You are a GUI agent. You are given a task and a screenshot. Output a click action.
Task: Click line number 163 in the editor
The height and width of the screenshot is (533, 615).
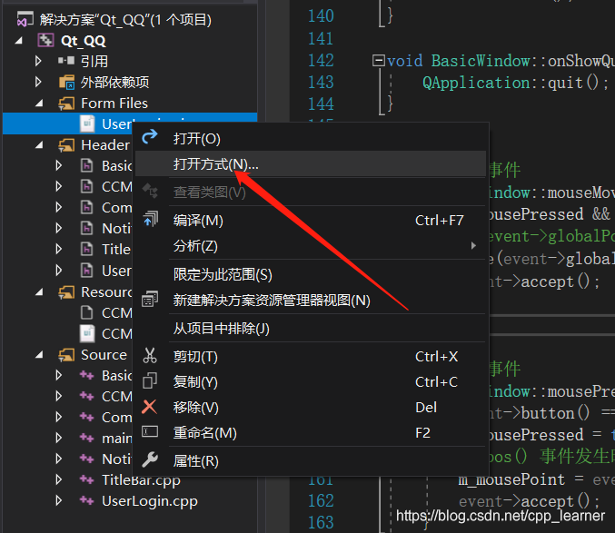coord(321,522)
